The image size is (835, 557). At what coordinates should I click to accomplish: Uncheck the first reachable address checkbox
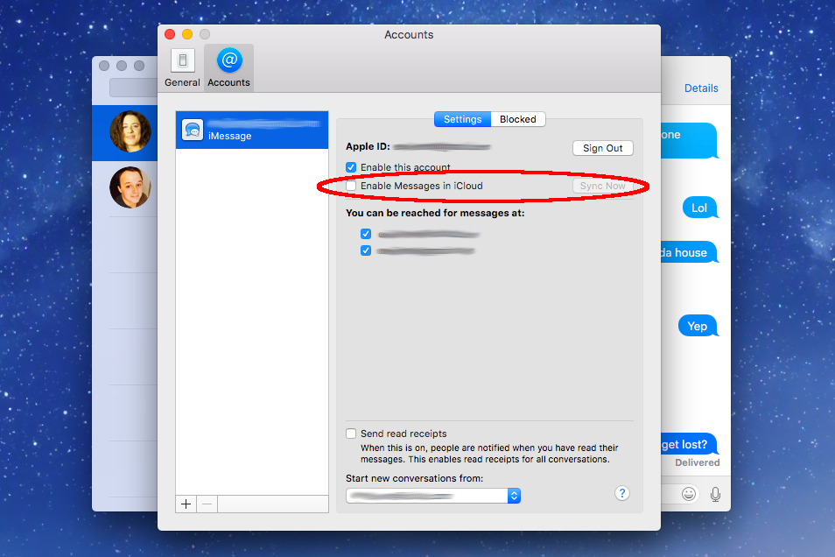tap(366, 234)
